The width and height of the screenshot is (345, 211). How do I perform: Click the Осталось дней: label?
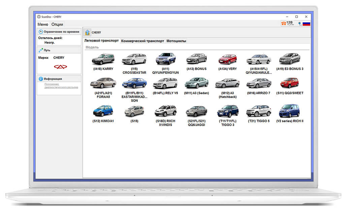tap(50, 38)
